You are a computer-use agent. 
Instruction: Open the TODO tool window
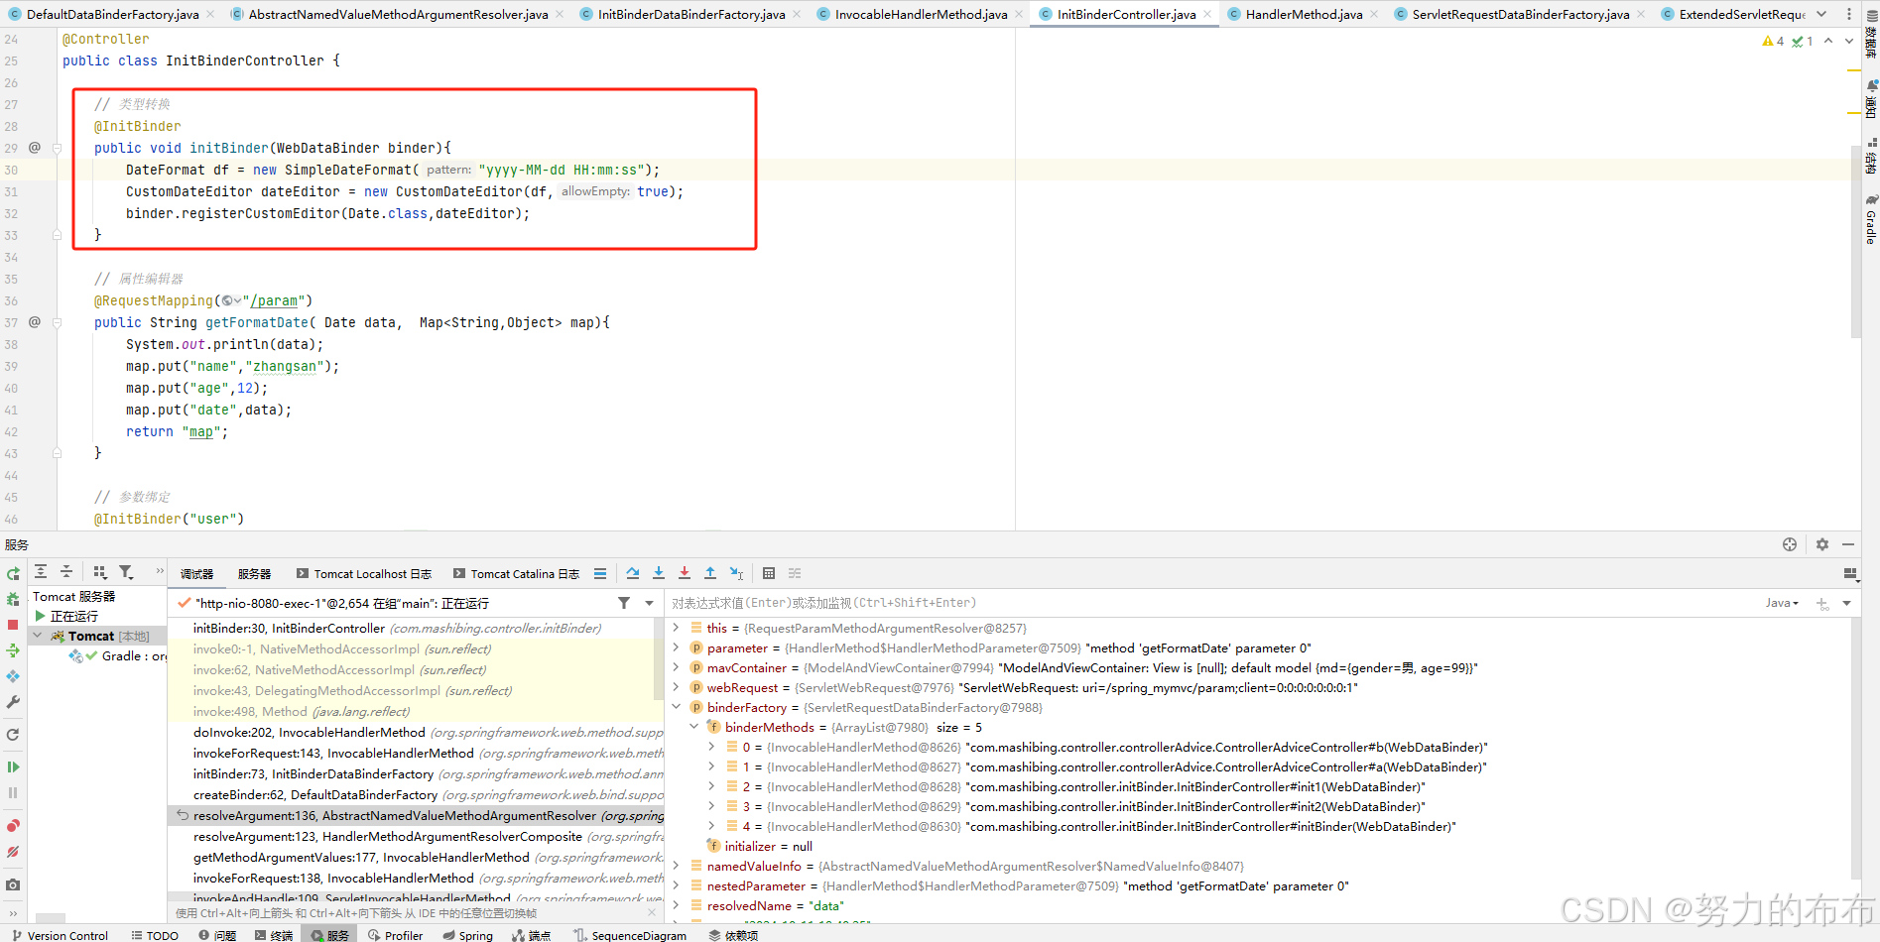pos(155,935)
